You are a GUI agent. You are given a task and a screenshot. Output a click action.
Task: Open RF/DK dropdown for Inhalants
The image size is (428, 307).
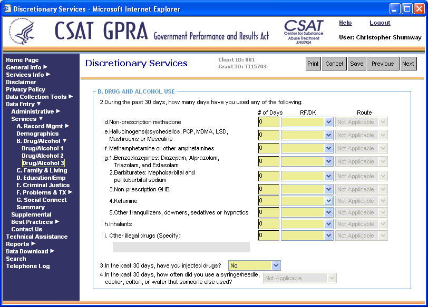(x=328, y=224)
